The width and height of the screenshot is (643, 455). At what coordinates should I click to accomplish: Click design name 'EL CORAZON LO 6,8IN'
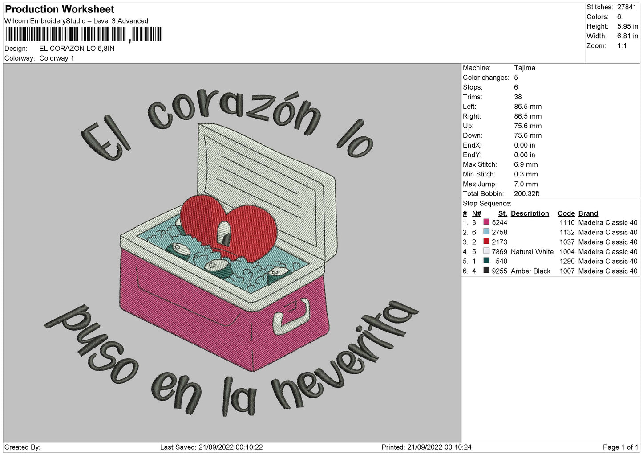[x=77, y=49]
